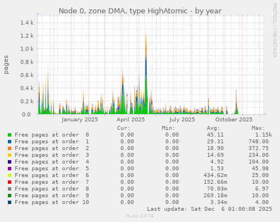Image resolution: width=280 pixels, height=222 pixels.
Task: Click the 'Cur:' column header
Action: pos(123,128)
